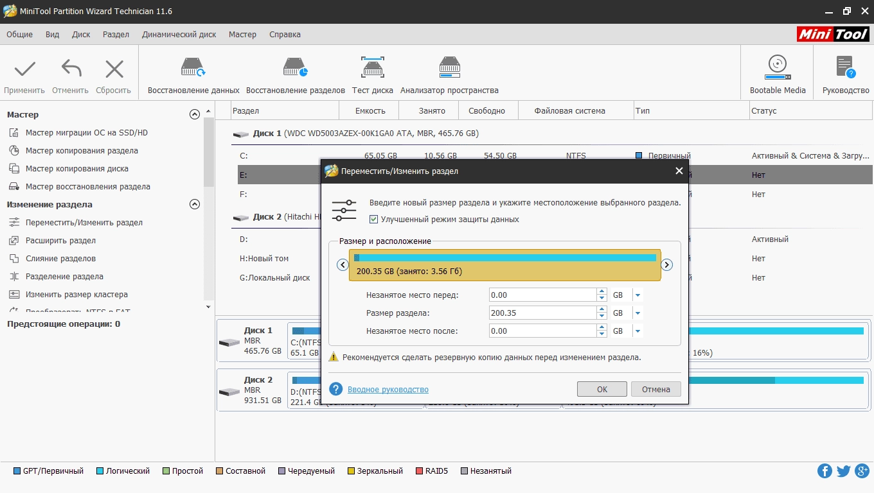This screenshot has height=493, width=874.
Task: Click the Размер раздела input field
Action: pos(543,313)
